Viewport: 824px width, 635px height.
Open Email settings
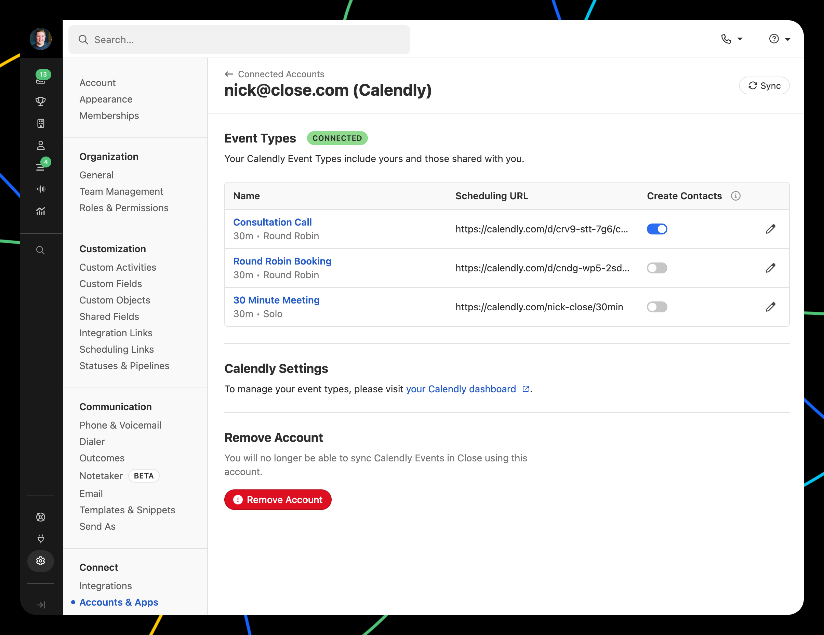pyautogui.click(x=91, y=494)
